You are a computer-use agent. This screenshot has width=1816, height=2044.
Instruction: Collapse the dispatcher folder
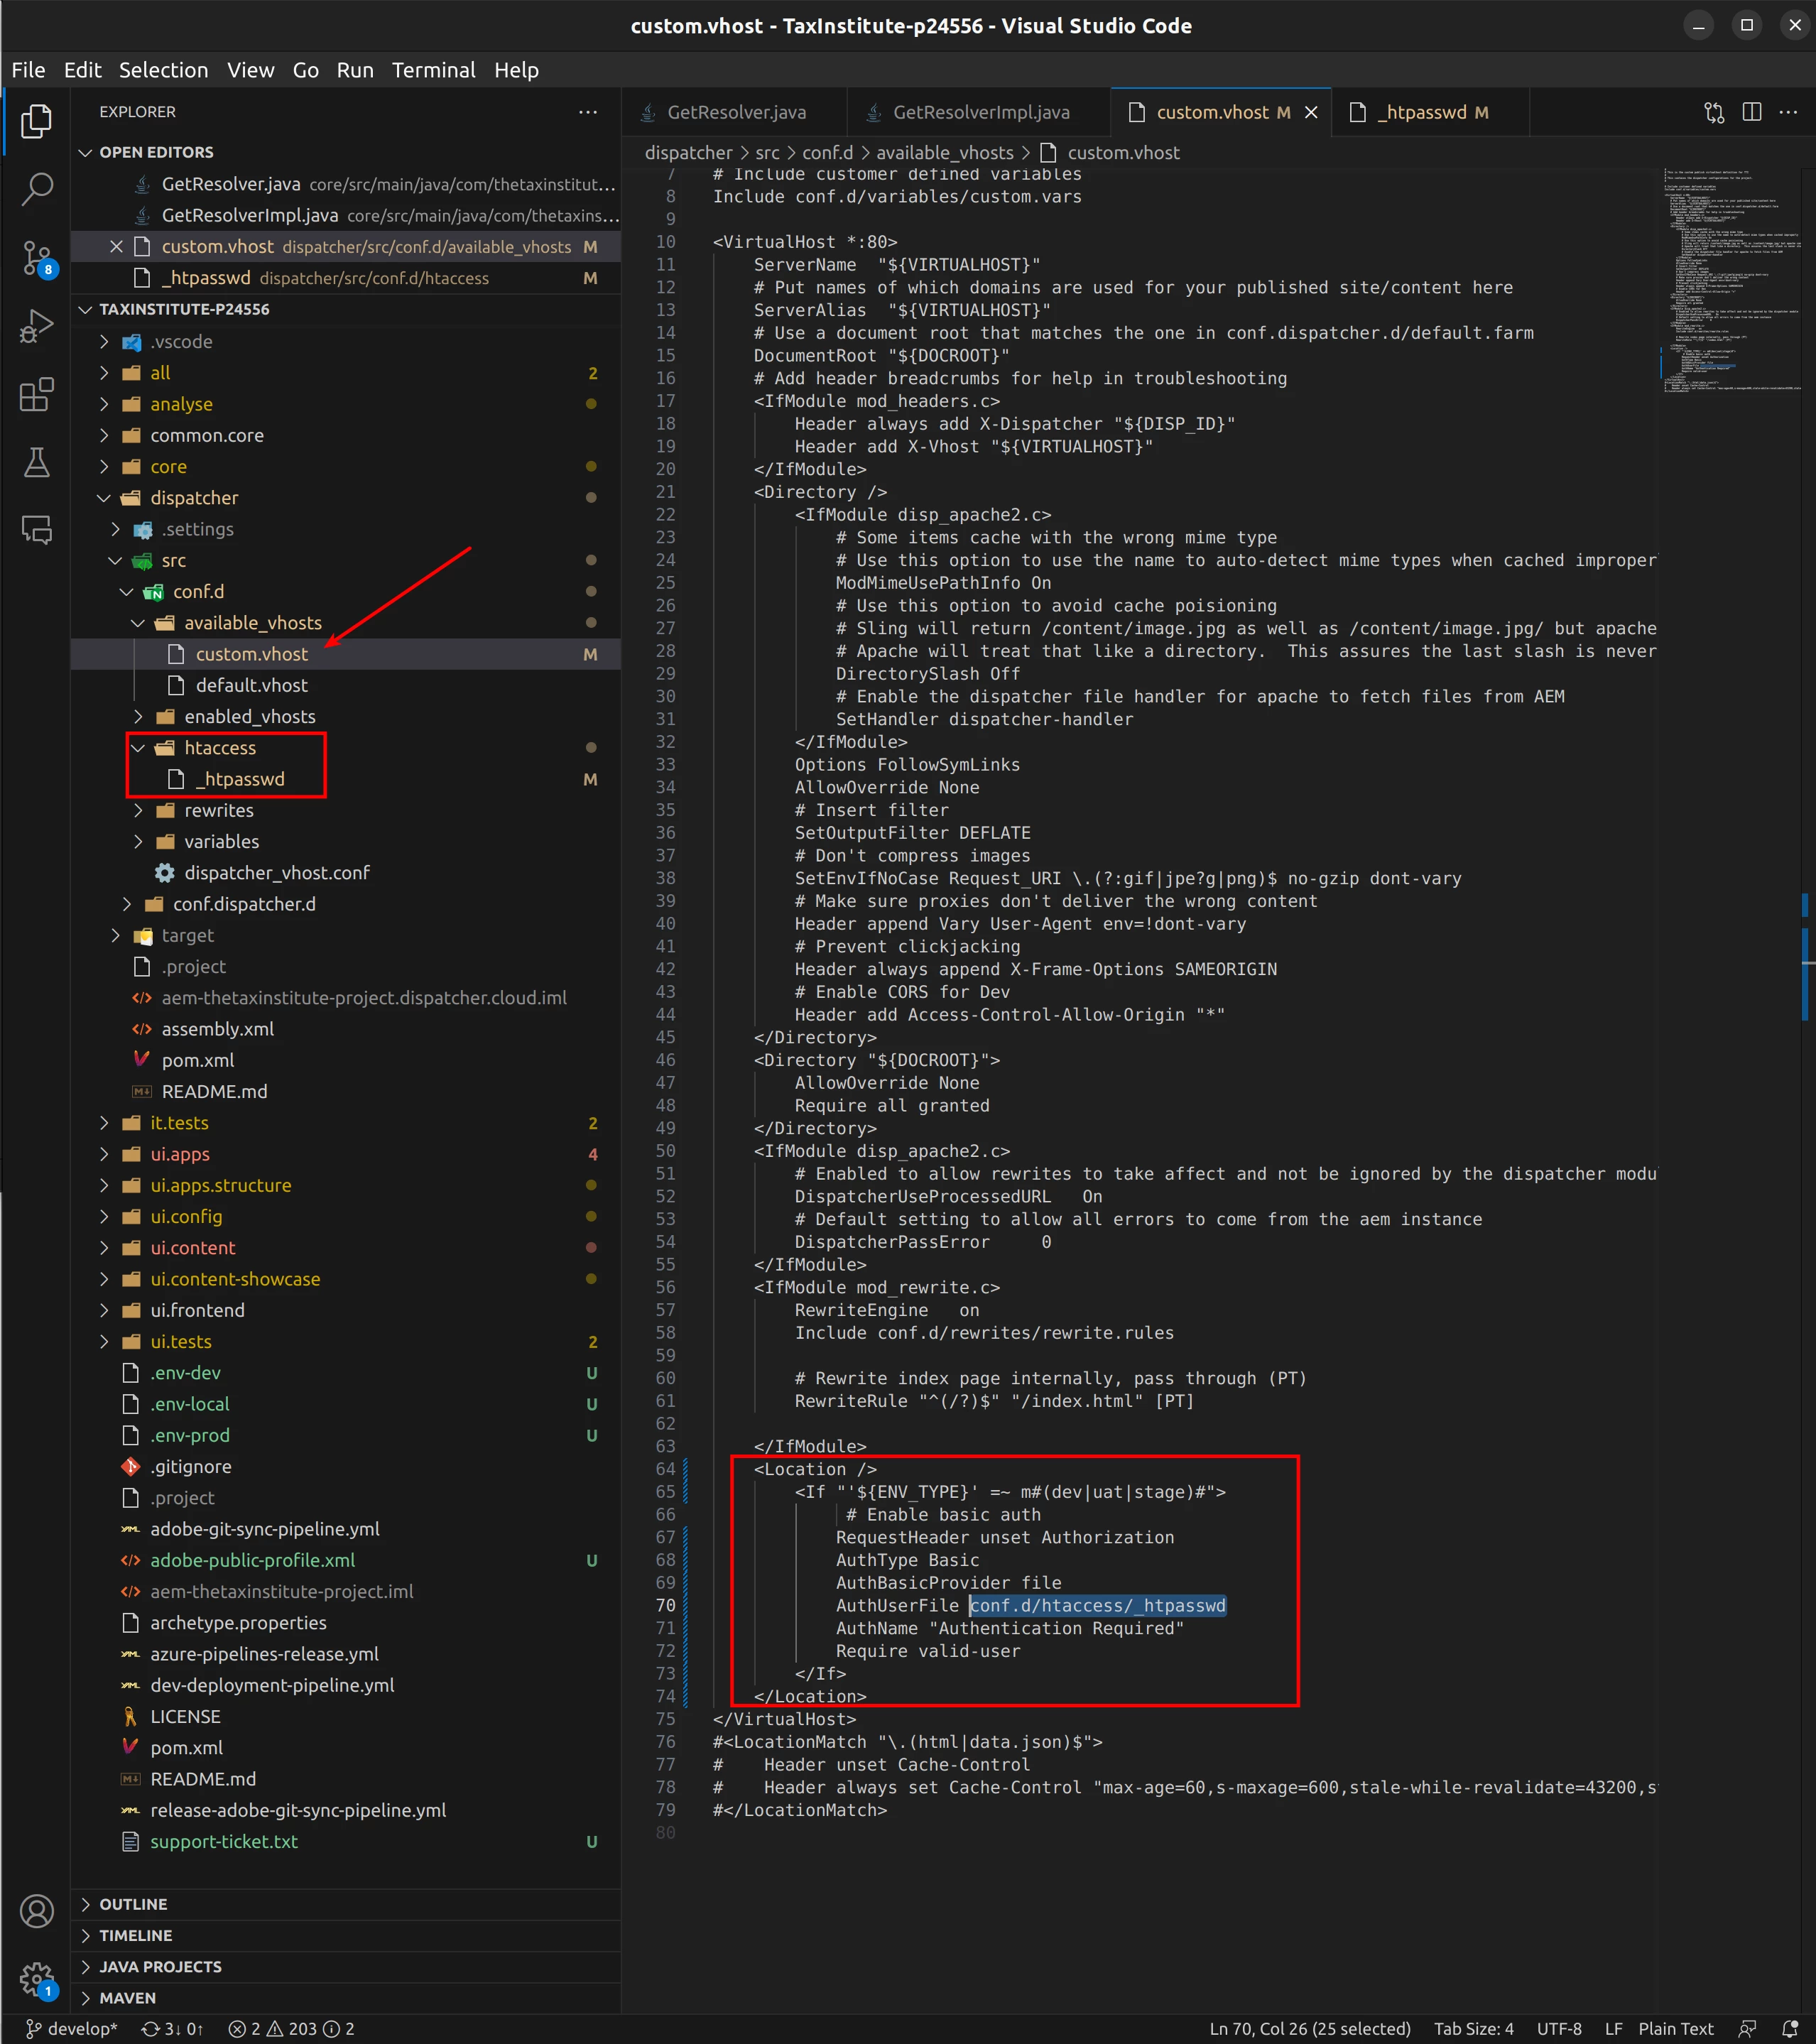tap(193, 498)
